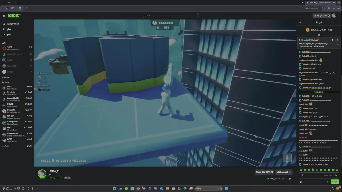Open followed channel Nawaf1023
The width and height of the screenshot is (342, 192).
[x=17, y=66]
